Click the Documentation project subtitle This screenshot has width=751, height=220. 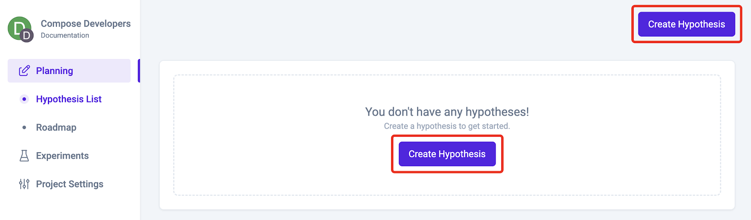[x=65, y=36]
